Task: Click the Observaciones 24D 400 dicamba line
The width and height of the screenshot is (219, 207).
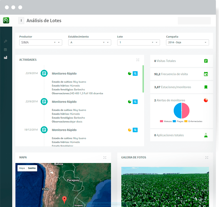Action: 77,93
